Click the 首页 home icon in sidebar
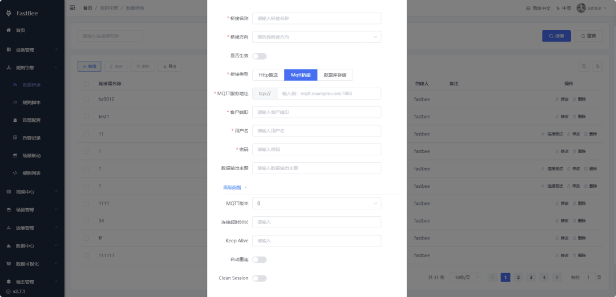 coord(9,30)
